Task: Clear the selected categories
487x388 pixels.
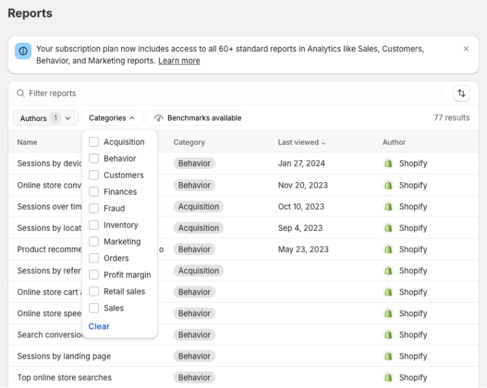Action: point(99,326)
